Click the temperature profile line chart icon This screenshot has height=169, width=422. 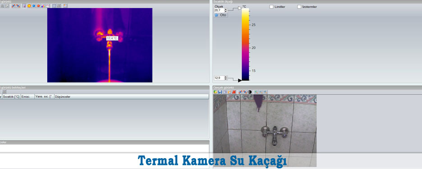(x=48, y=6)
